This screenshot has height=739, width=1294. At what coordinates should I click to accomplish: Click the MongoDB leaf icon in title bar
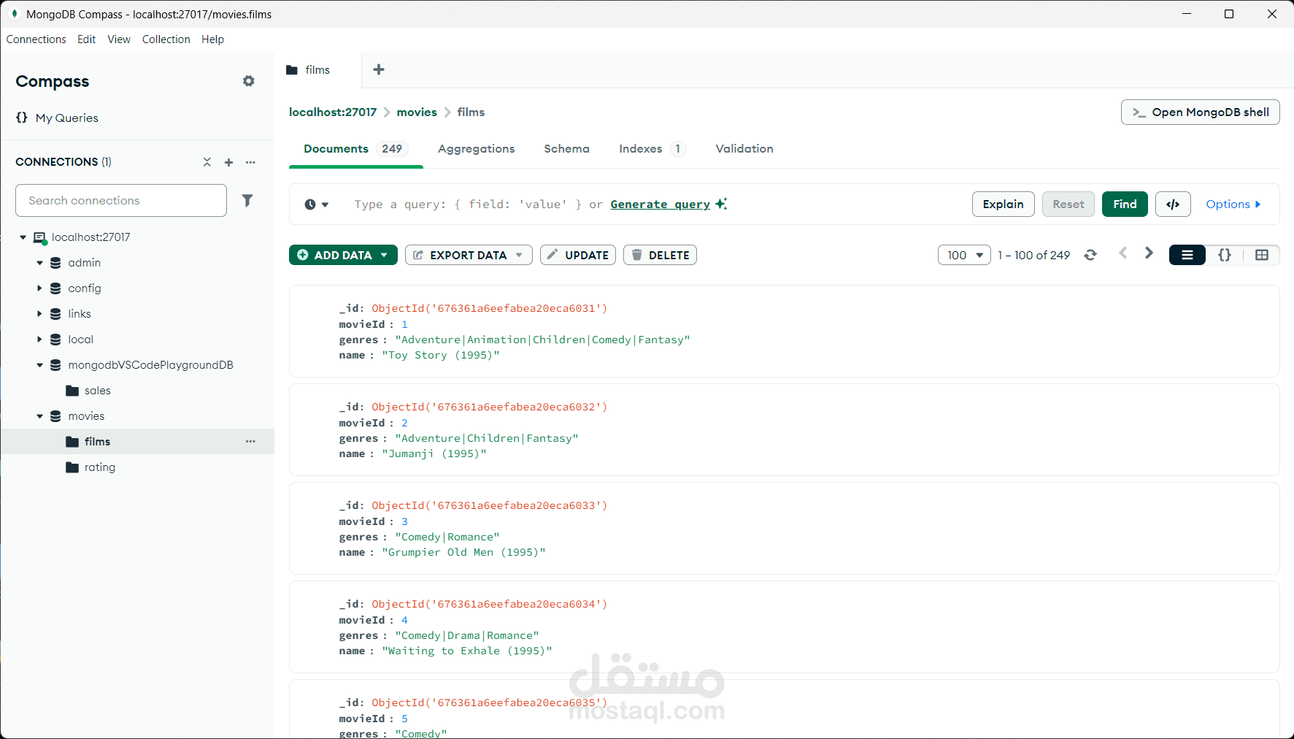(x=14, y=14)
